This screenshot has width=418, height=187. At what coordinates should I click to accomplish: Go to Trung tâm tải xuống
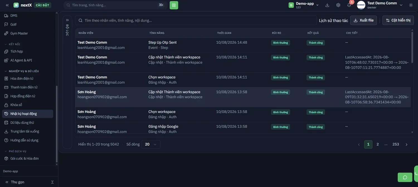(28, 131)
